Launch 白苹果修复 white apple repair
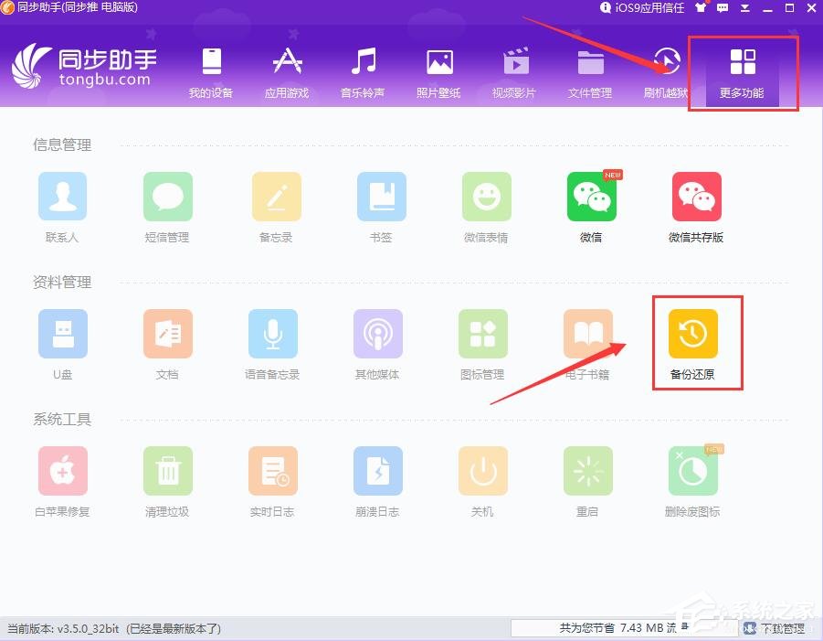The width and height of the screenshot is (823, 641). click(62, 471)
